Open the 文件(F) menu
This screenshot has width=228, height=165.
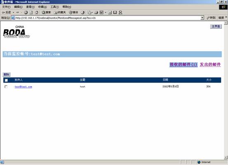(6, 7)
